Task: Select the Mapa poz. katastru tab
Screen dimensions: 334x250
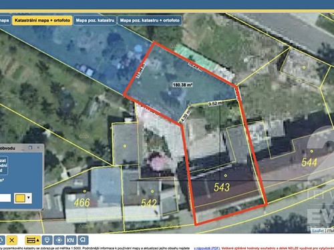Action: [x=95, y=21]
